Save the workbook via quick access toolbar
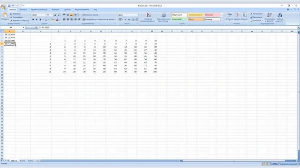 [9, 6]
